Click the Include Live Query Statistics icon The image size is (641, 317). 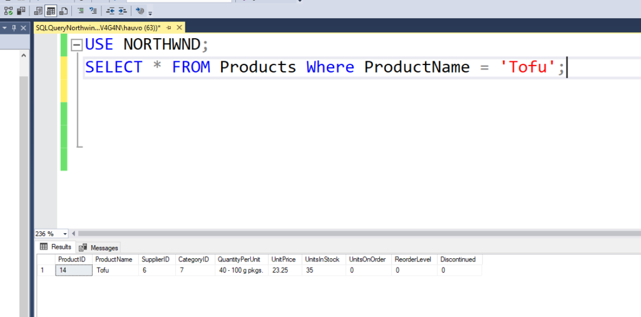[x=8, y=11]
